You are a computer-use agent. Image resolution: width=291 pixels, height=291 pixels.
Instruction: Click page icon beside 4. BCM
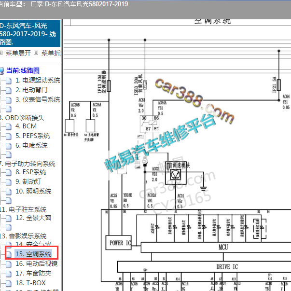(x=8, y=127)
